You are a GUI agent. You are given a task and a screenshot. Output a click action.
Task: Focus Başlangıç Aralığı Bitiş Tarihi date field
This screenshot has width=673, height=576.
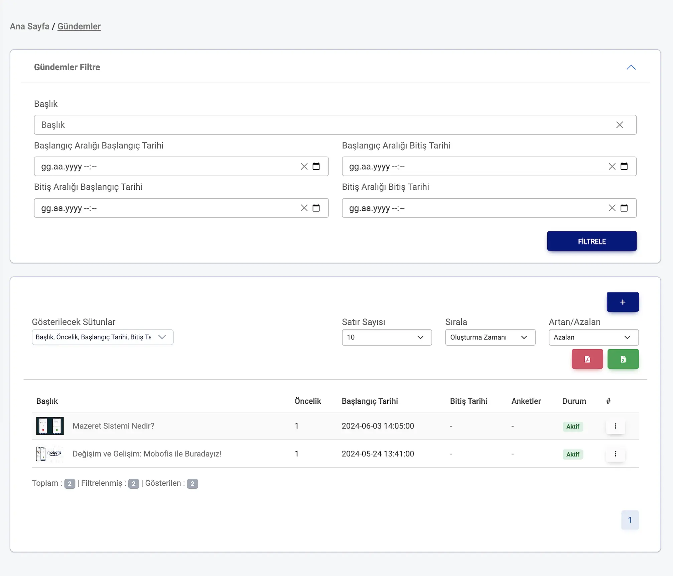point(489,166)
